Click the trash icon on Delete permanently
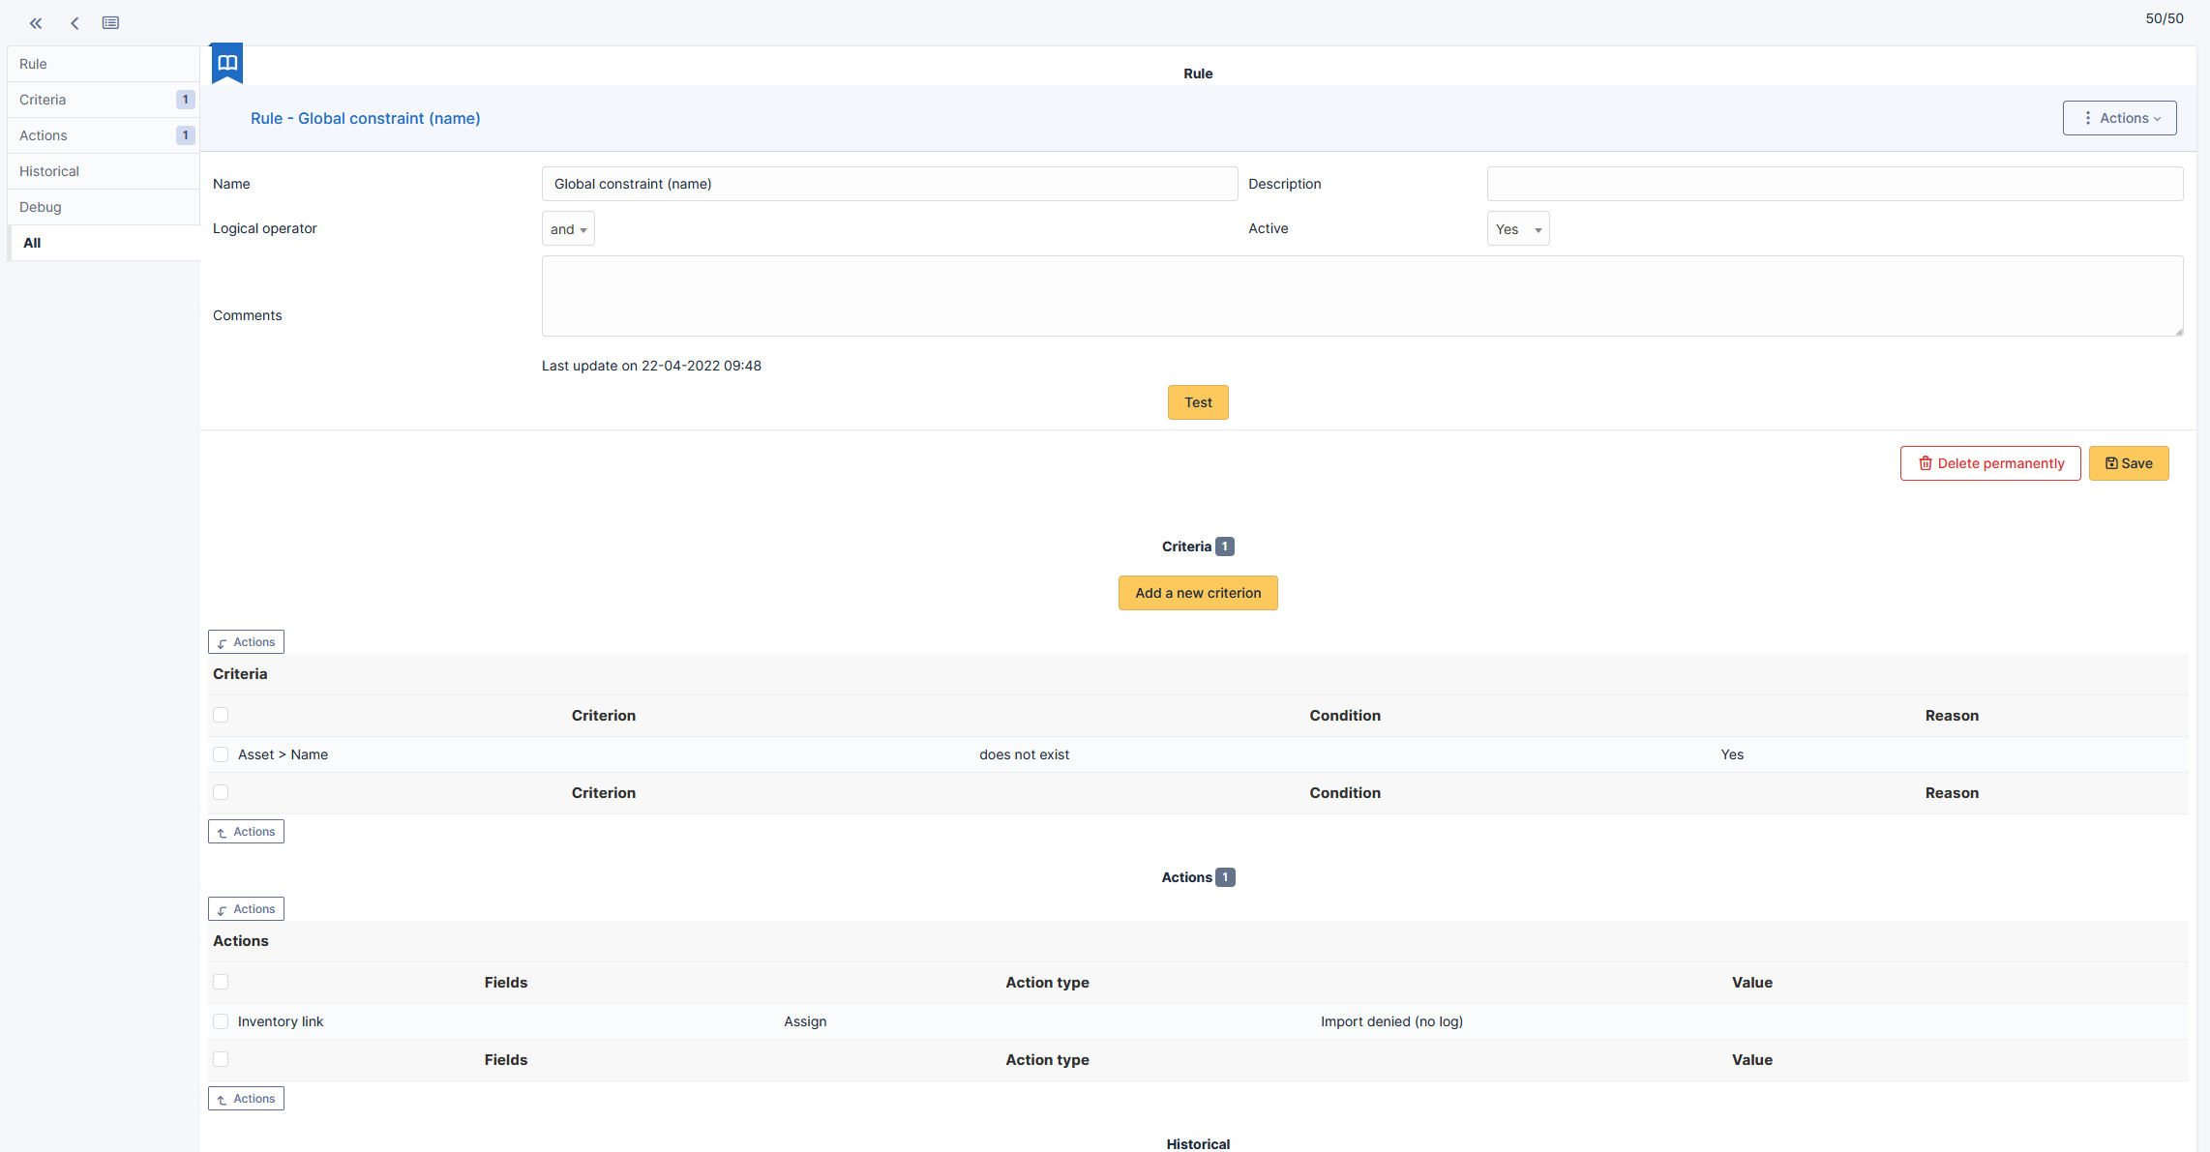 [x=1926, y=463]
